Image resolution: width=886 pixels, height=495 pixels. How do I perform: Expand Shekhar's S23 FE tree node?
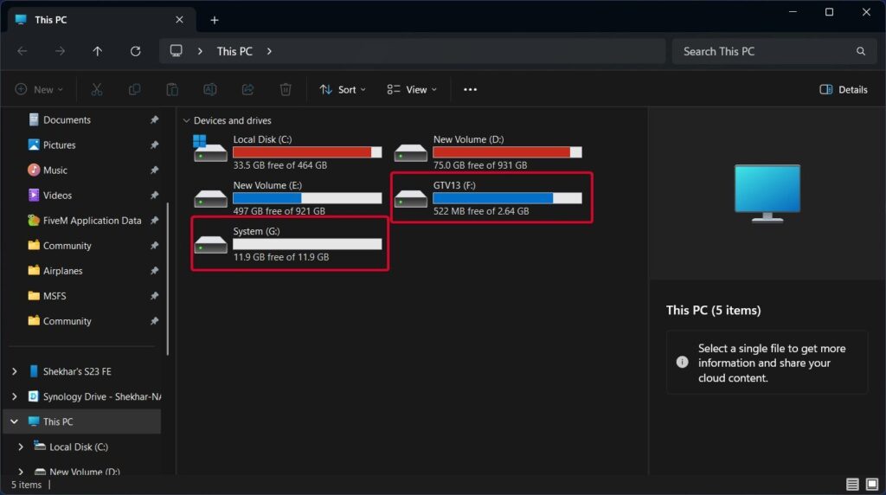14,371
